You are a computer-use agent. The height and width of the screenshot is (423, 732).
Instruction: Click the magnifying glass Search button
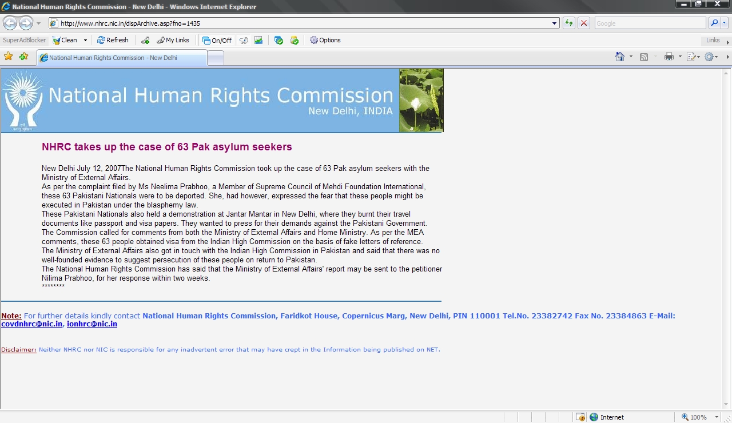(x=714, y=23)
